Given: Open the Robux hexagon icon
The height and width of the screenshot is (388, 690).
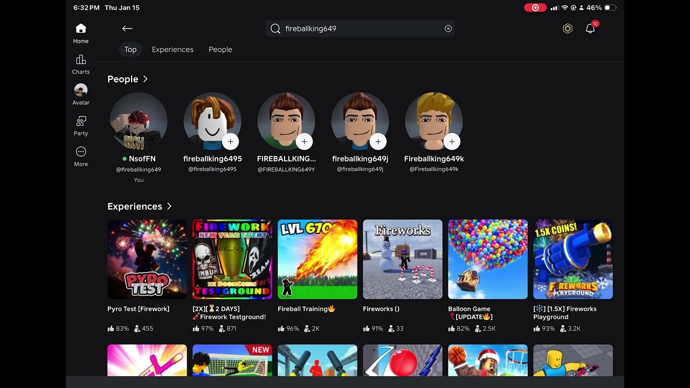Looking at the screenshot, I should pos(567,29).
